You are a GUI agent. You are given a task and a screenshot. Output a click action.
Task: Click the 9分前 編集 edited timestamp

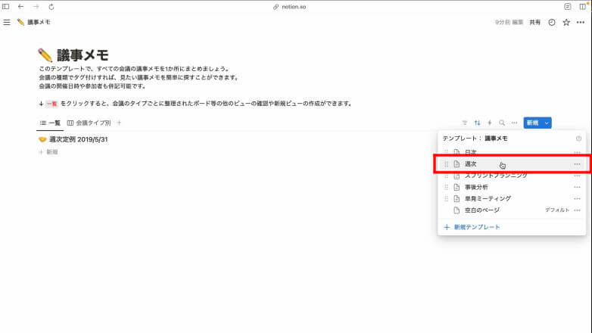point(509,22)
